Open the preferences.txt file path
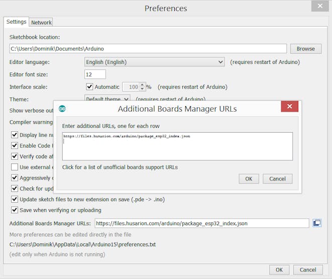332x279 pixels. tap(82, 244)
